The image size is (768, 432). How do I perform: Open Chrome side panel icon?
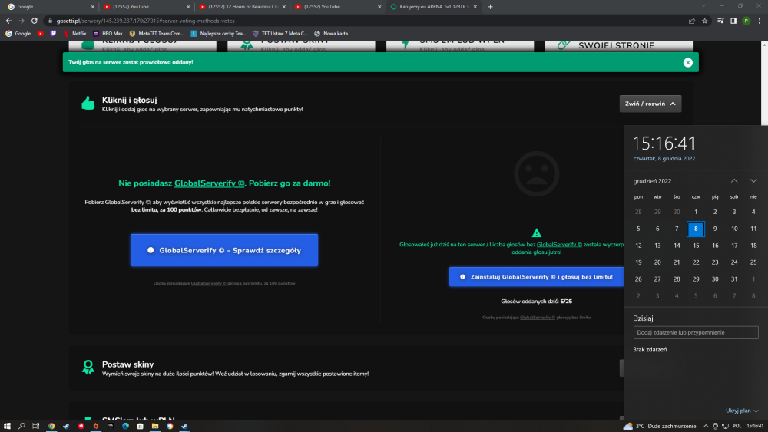[733, 21]
